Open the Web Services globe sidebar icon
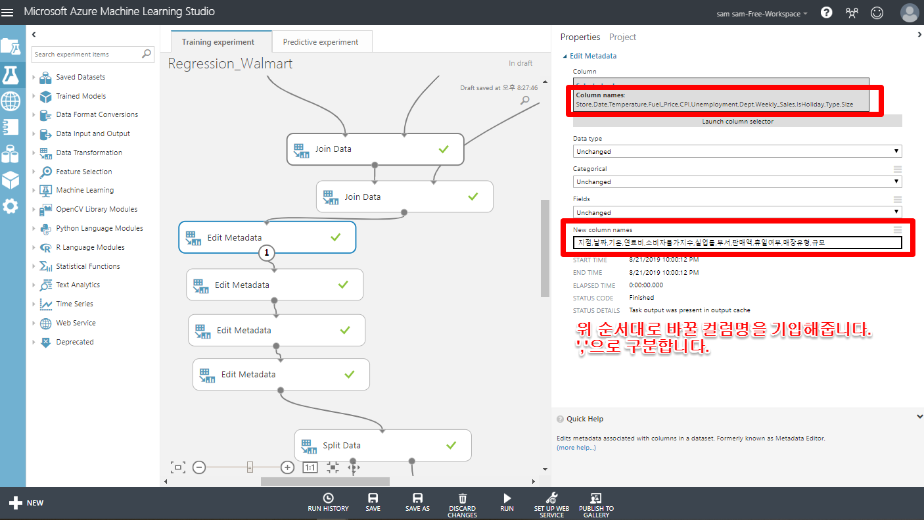The height and width of the screenshot is (520, 924). [10, 101]
